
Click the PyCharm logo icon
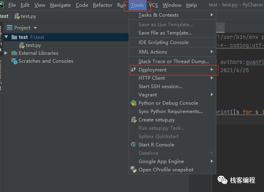(x=2, y=5)
